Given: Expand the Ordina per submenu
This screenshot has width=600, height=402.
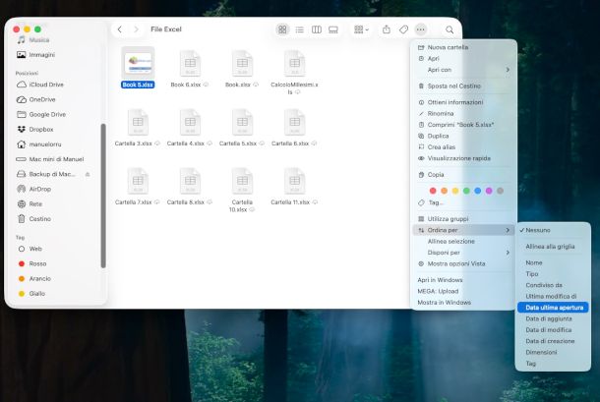Looking at the screenshot, I should (x=463, y=230).
